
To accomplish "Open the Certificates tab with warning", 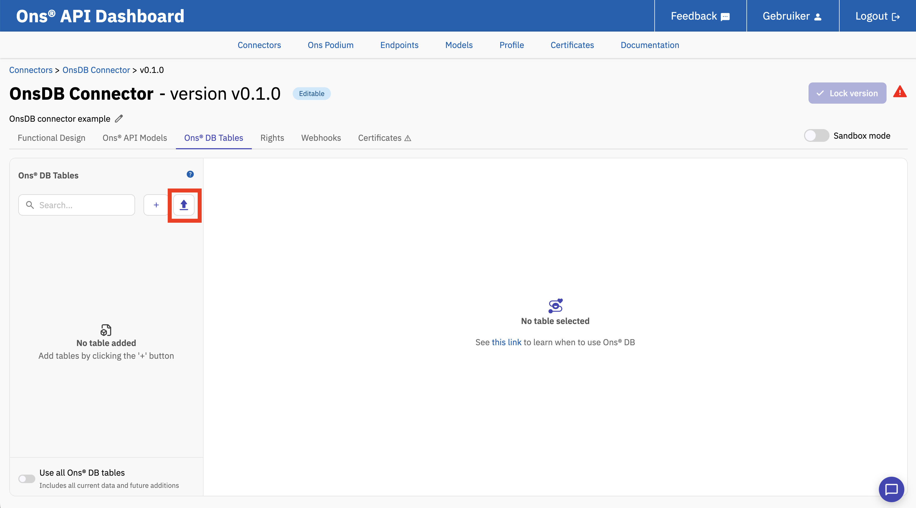I will tap(384, 138).
